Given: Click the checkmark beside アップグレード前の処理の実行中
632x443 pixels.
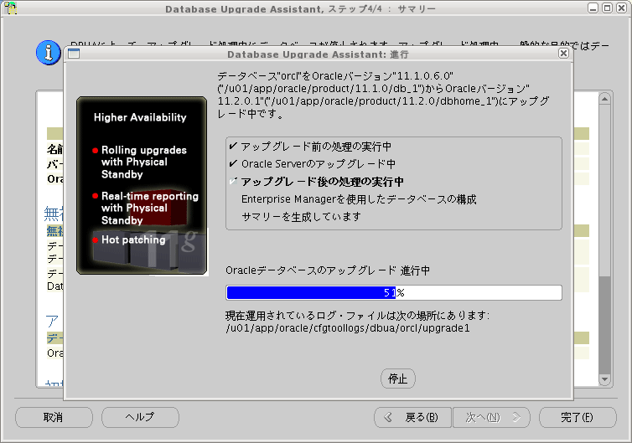Looking at the screenshot, I should tap(233, 147).
